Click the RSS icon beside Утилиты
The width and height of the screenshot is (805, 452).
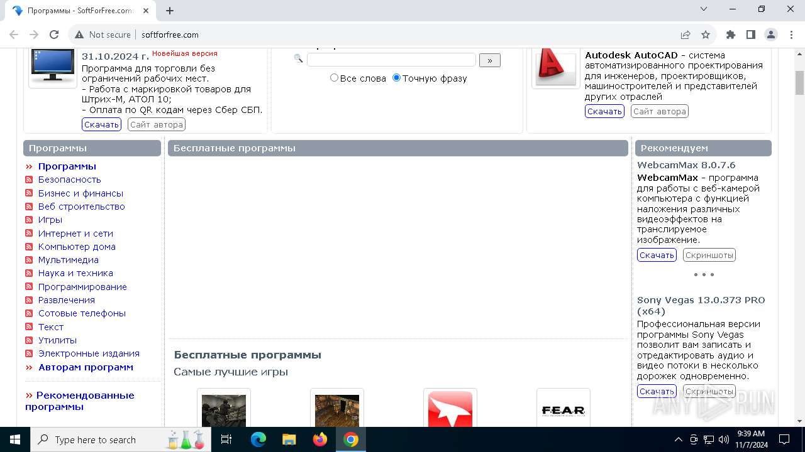click(29, 340)
